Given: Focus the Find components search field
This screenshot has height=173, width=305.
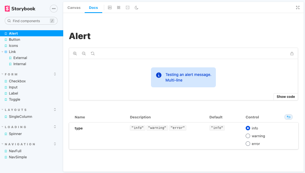Looking at the screenshot, I should coord(31,21).
